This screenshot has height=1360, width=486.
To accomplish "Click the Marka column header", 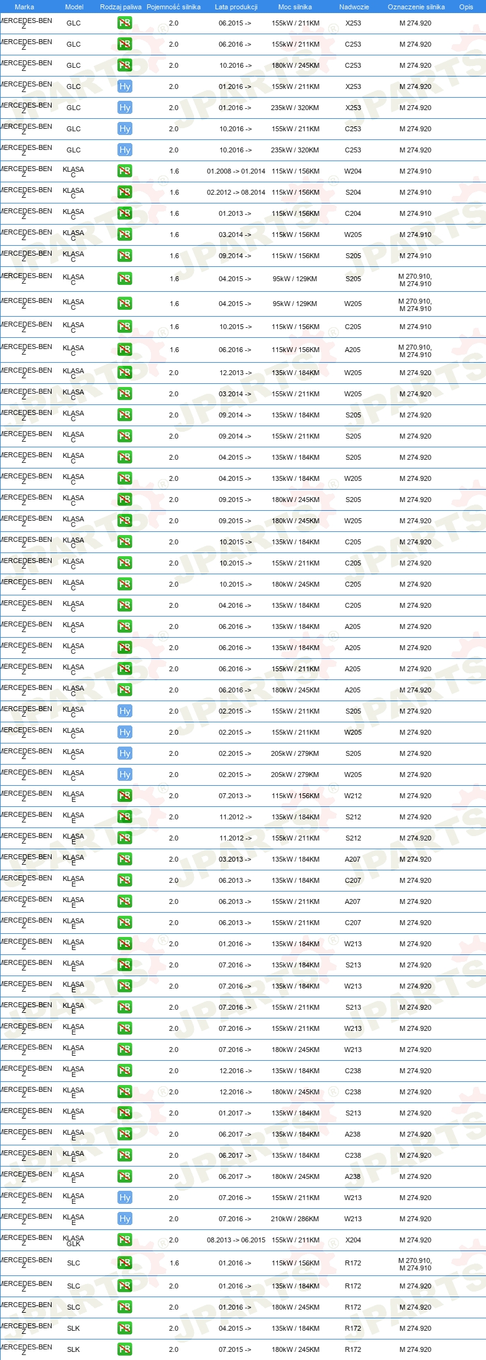I will 24,7.
